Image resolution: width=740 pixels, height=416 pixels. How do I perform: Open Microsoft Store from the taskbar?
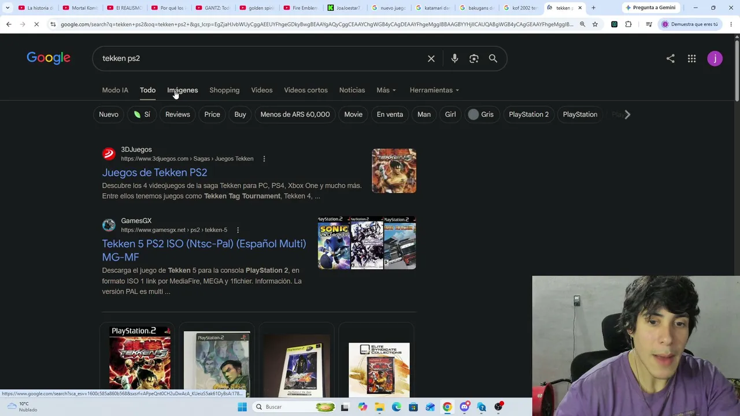point(413,407)
